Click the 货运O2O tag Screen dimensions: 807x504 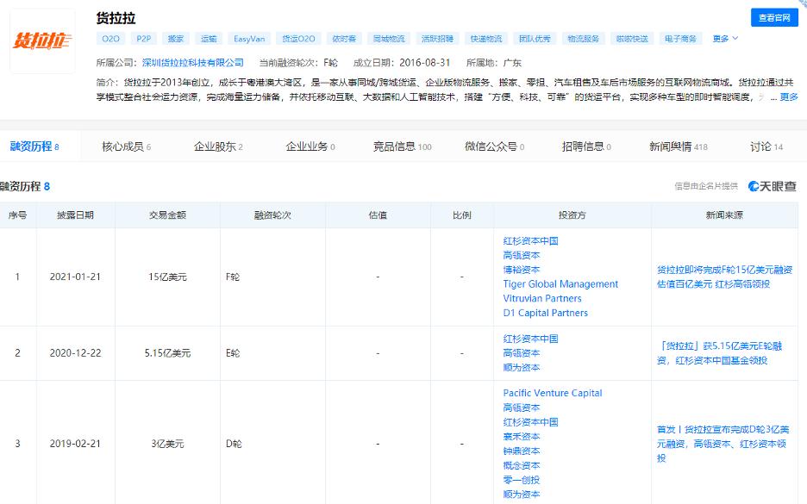pyautogui.click(x=298, y=39)
